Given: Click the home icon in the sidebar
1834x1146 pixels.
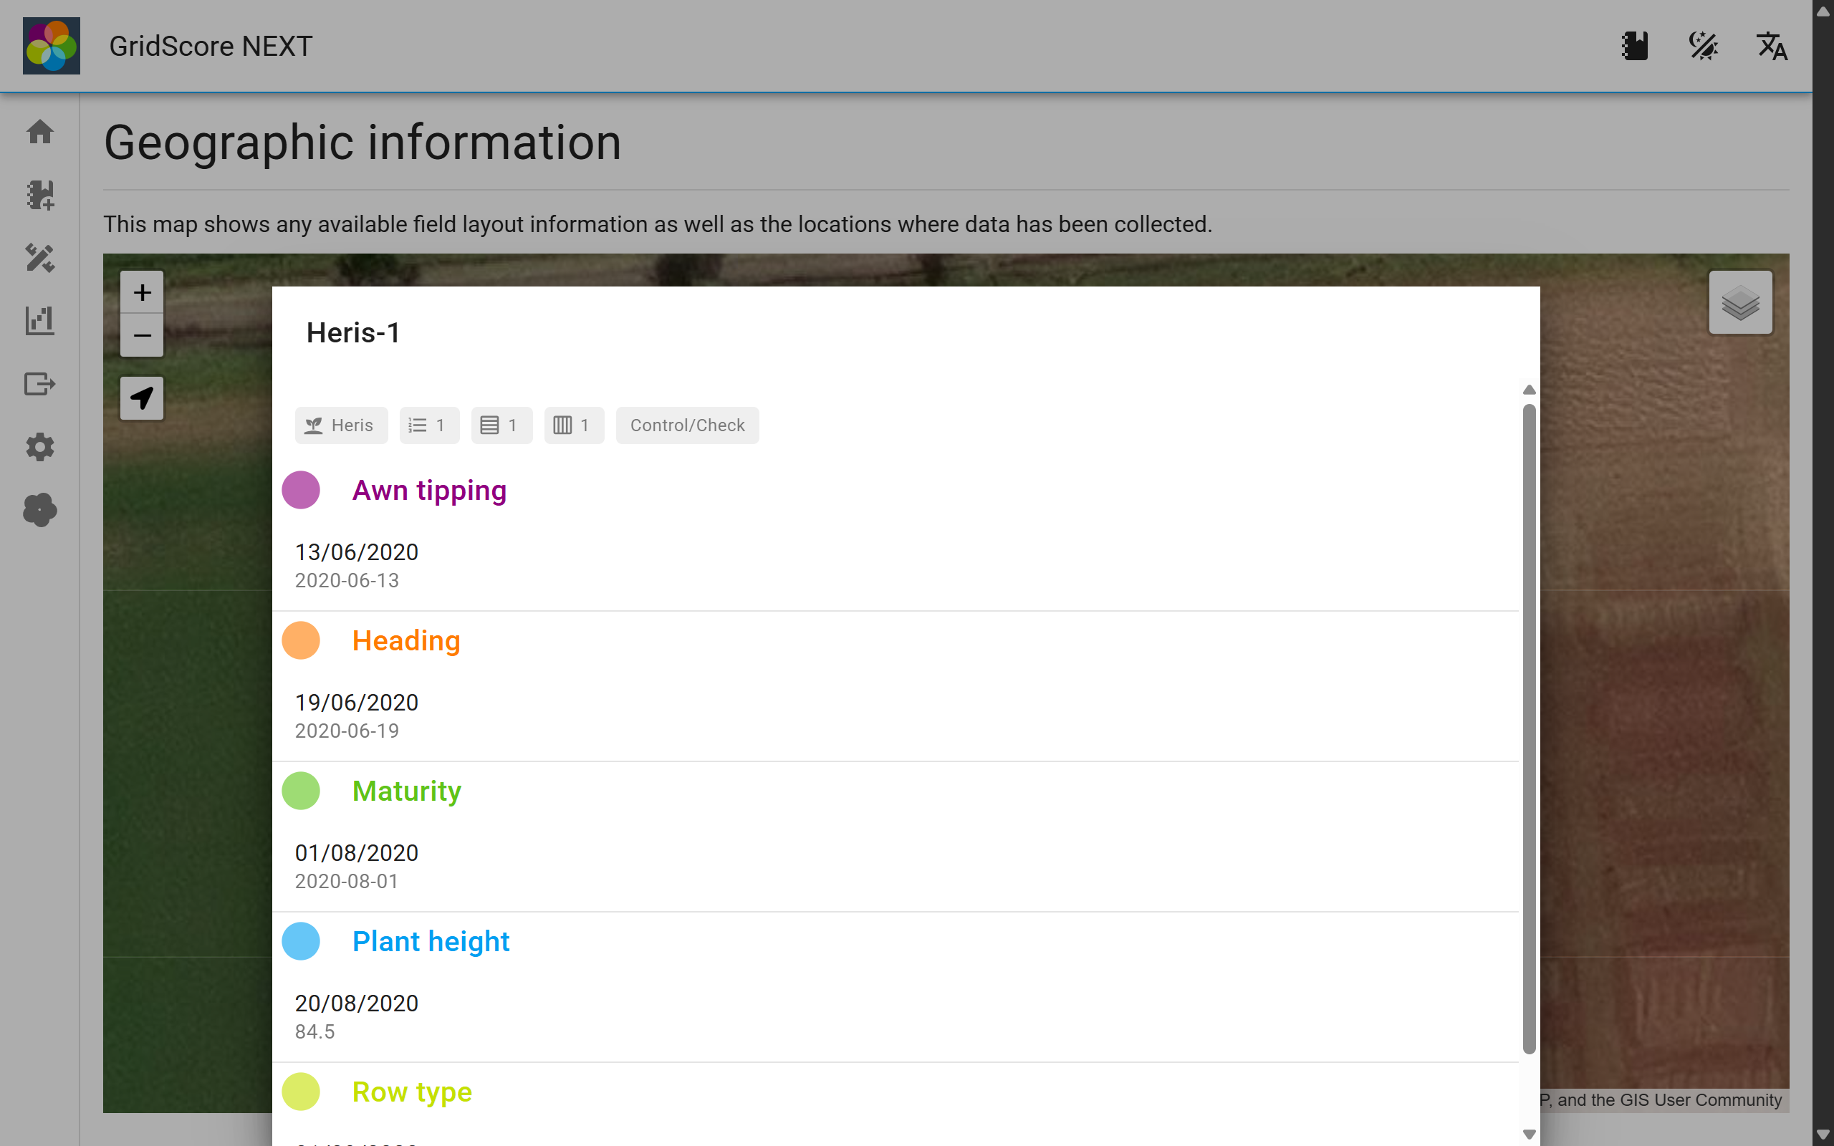Looking at the screenshot, I should (39, 132).
